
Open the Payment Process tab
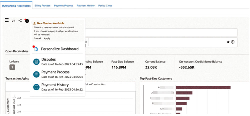63,6
